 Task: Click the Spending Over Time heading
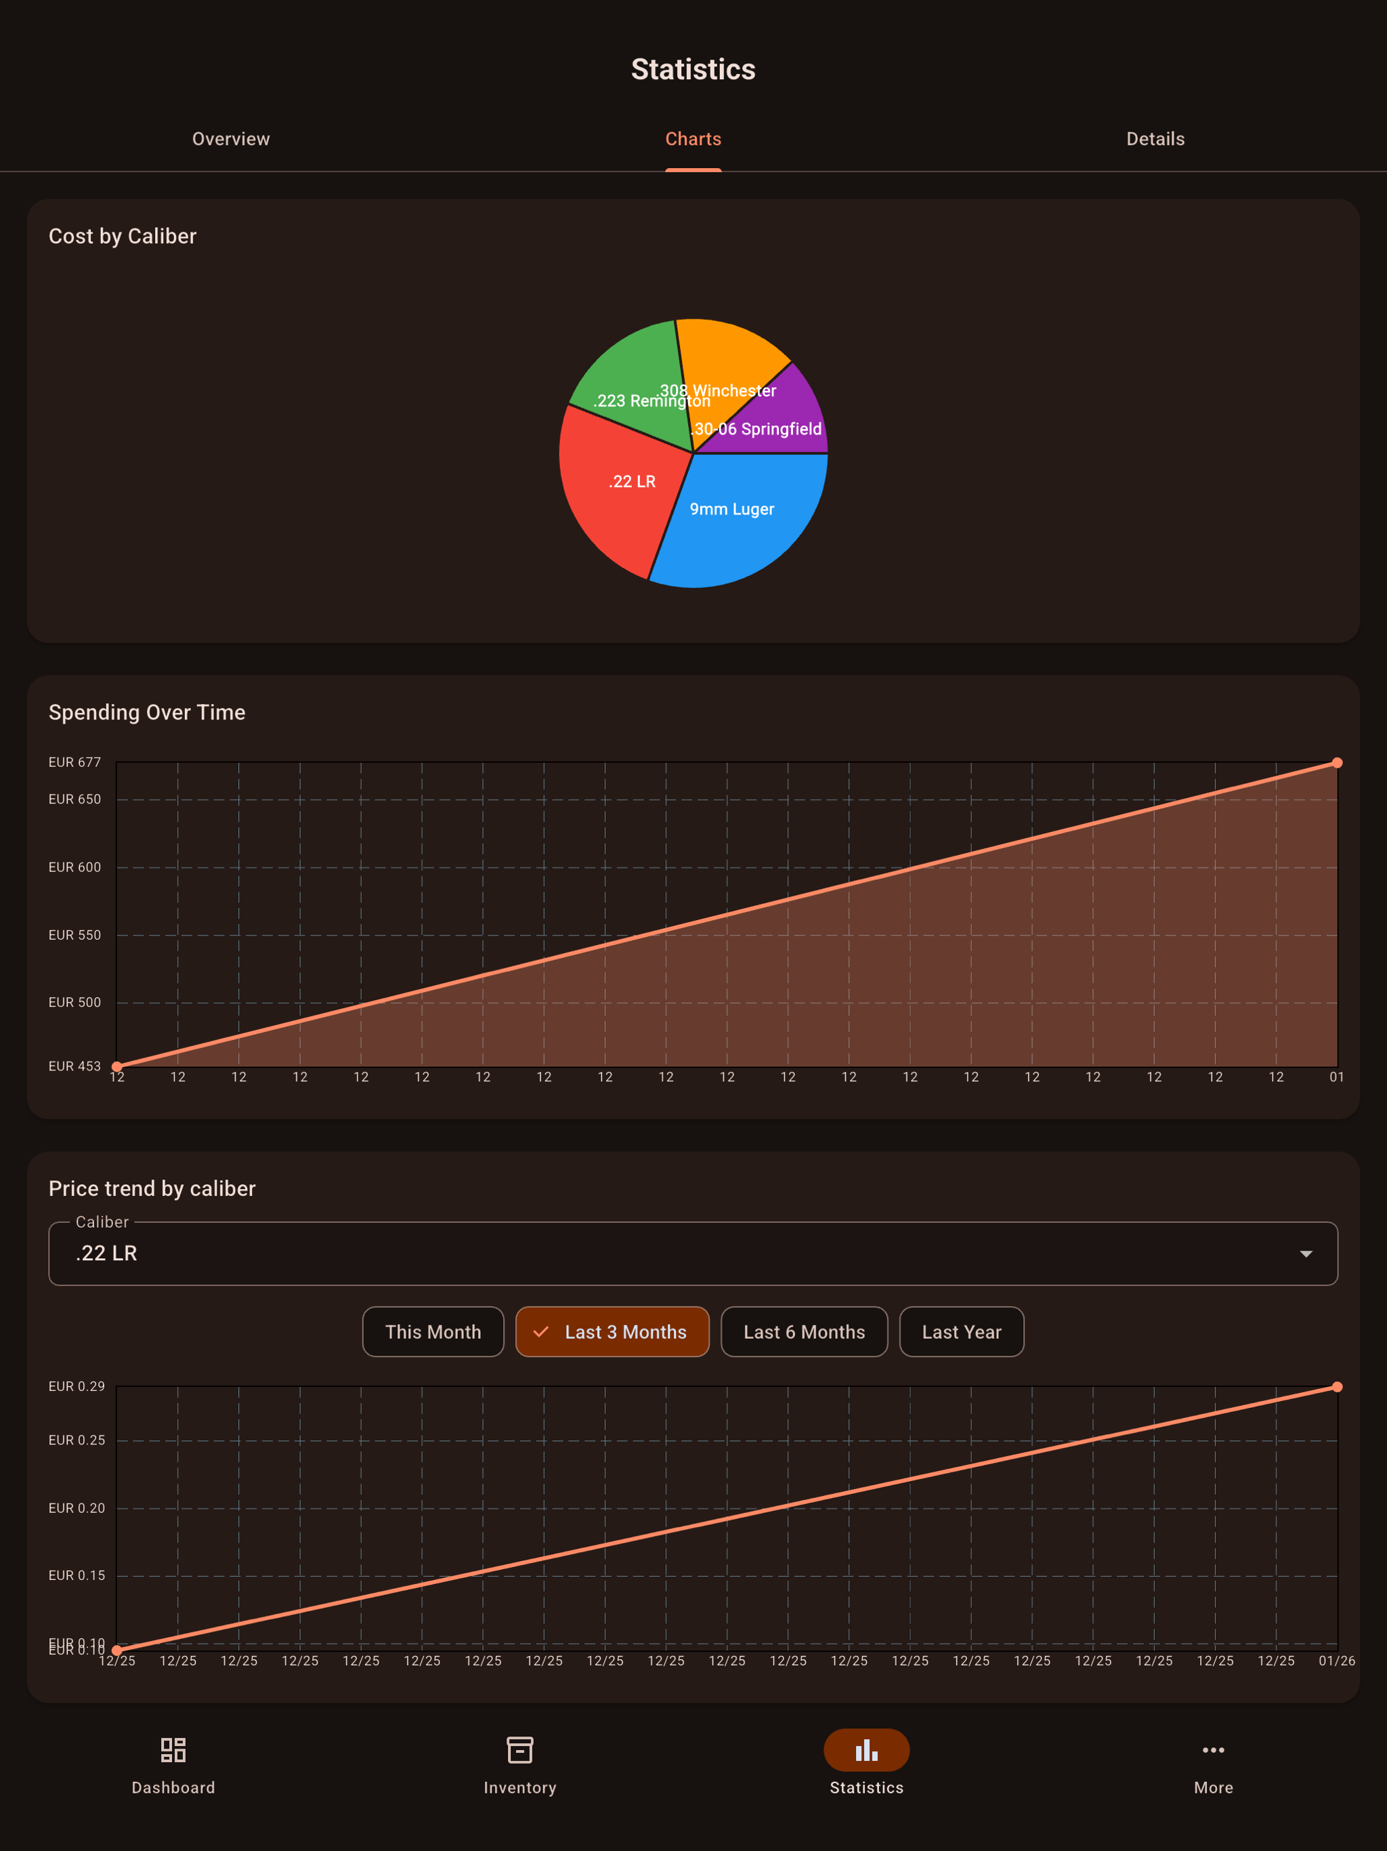tap(147, 712)
